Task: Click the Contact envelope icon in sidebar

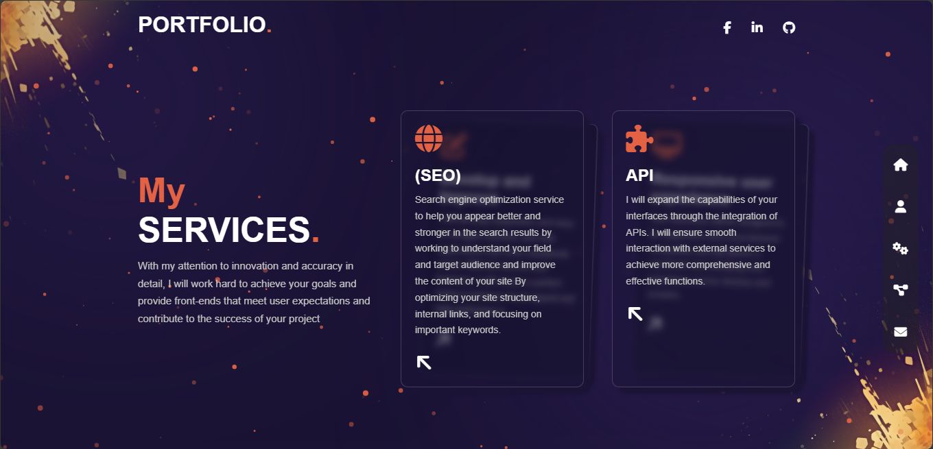Action: click(x=901, y=332)
